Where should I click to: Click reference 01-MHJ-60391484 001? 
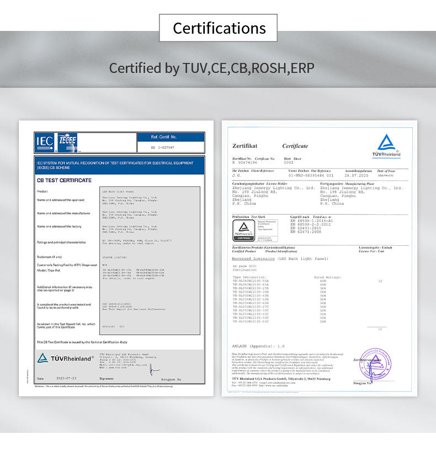click(x=311, y=176)
